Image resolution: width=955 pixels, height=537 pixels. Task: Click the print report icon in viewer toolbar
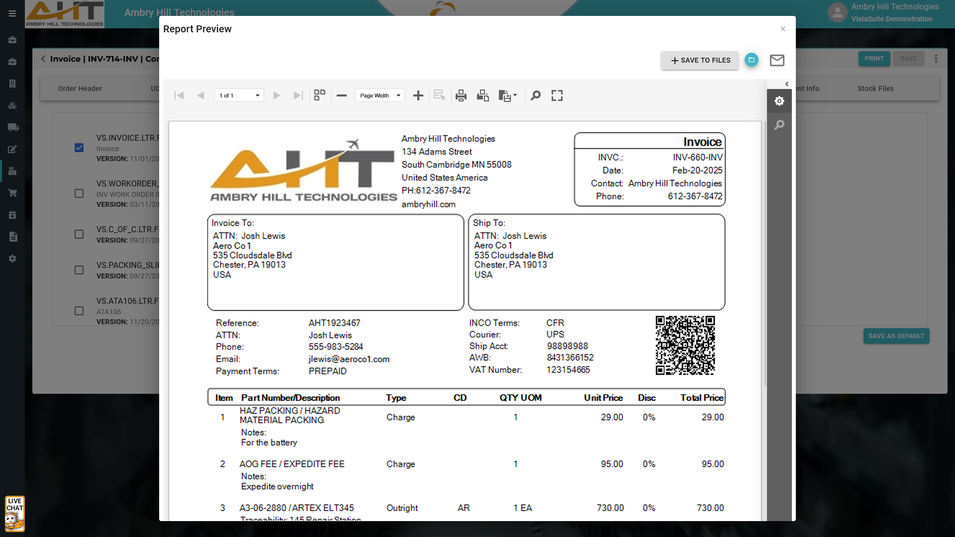tap(461, 95)
